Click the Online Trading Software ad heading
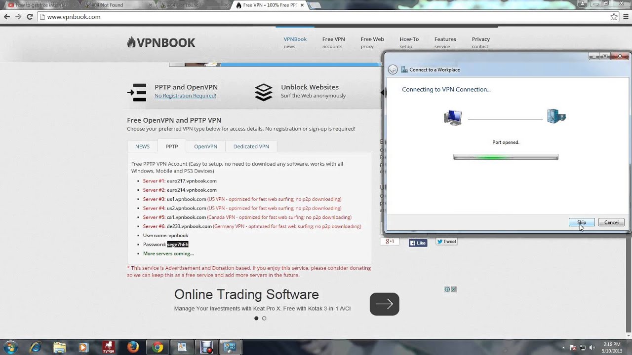Viewport: 632px width, 355px height. coord(246,294)
